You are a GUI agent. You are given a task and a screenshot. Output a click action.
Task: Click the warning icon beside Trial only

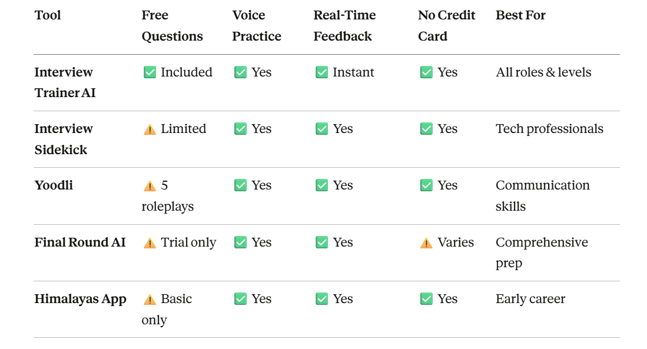(150, 243)
